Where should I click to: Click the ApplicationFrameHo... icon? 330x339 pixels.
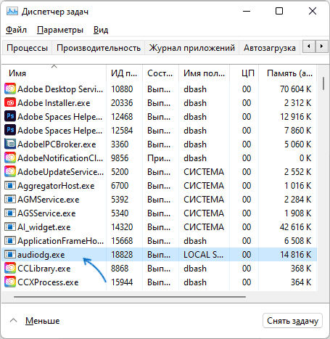[x=10, y=241]
